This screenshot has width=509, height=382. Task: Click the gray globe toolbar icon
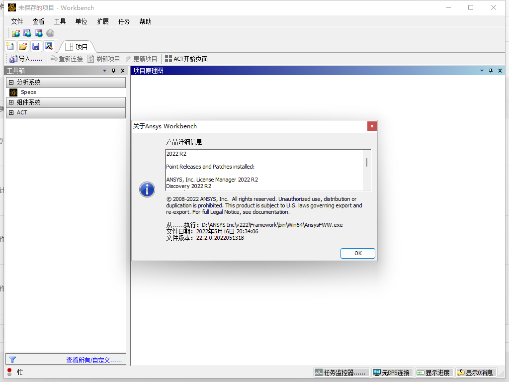click(x=50, y=33)
